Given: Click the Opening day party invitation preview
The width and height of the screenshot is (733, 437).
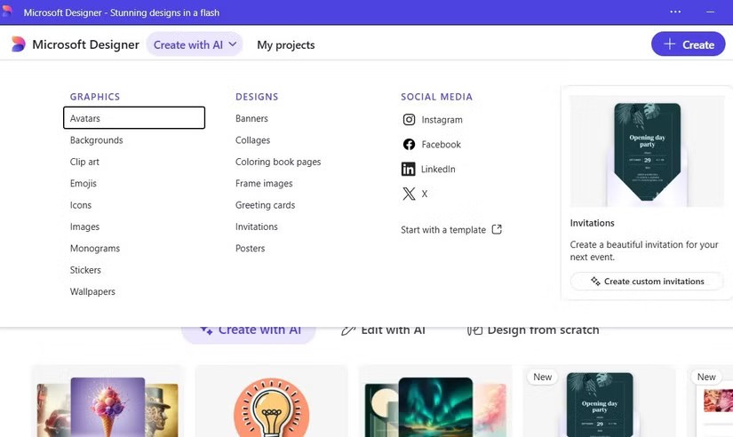Looking at the screenshot, I should 646,151.
